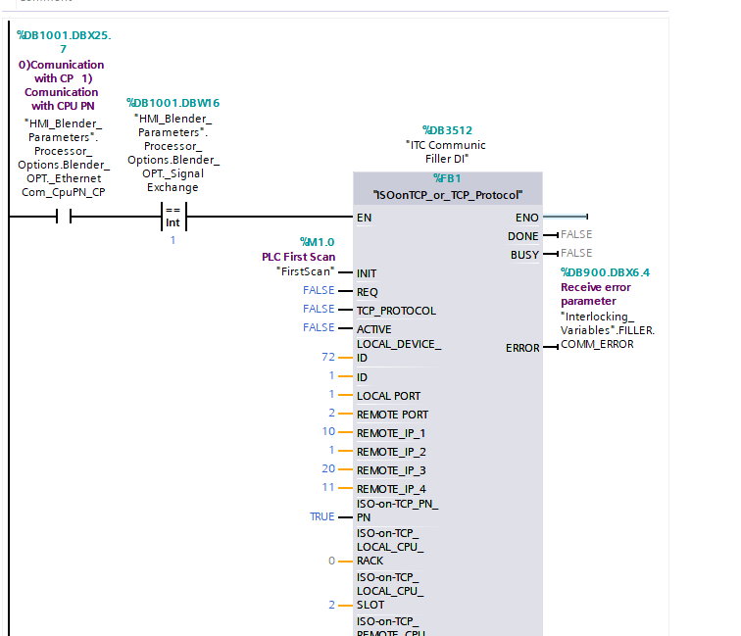741x636 pixels.
Task: Click the instance name "ITC Communic Filler DI"
Action: (446, 152)
